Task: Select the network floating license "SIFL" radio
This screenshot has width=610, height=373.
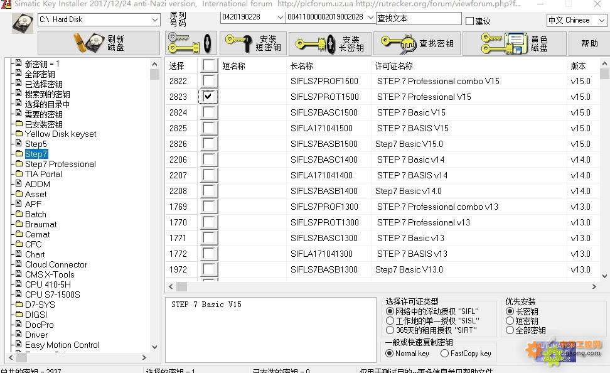Action: [390, 311]
